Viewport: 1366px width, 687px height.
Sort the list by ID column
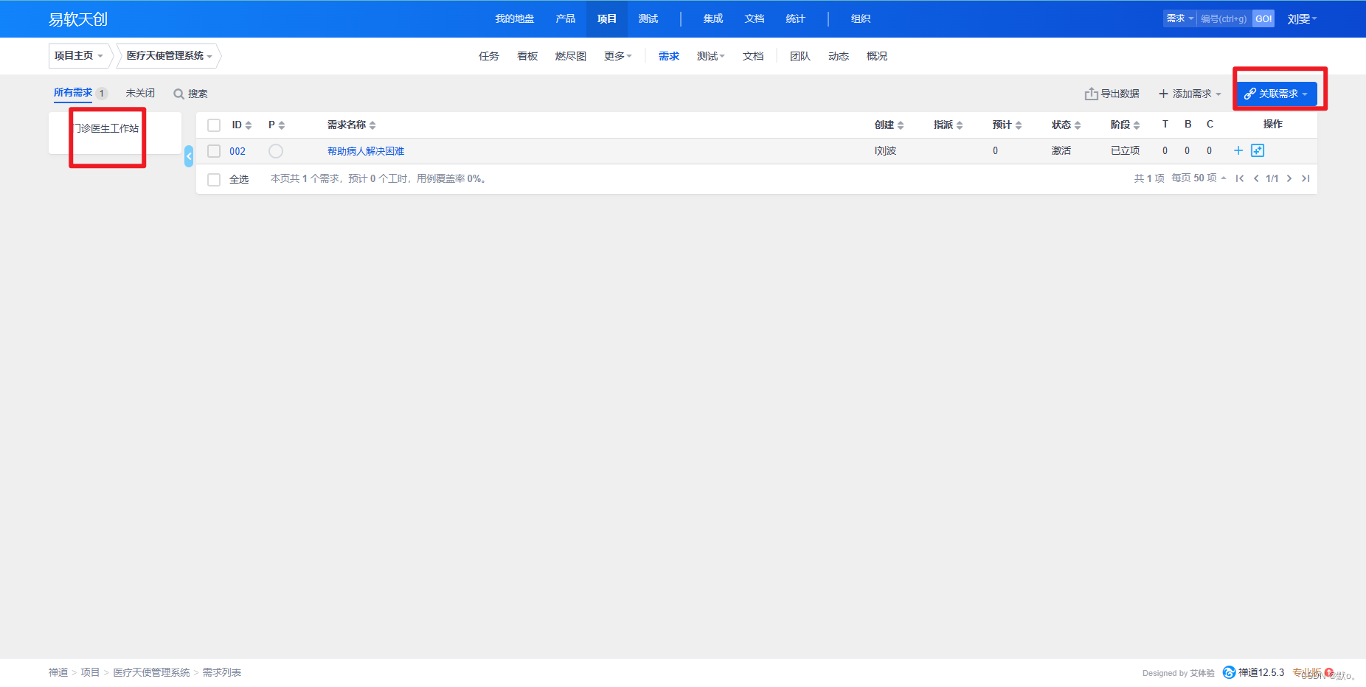point(242,125)
